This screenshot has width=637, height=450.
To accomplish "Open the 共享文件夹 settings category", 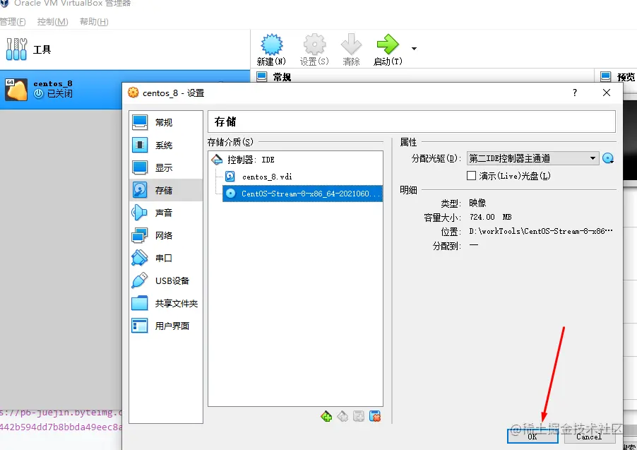I will 166,303.
